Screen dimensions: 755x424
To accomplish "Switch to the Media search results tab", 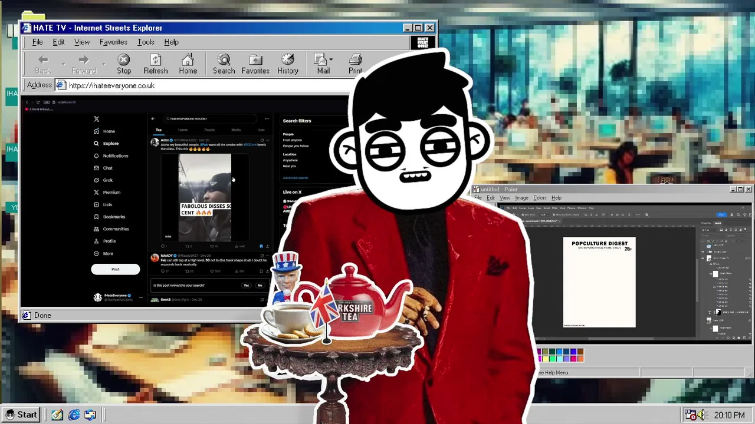I will [236, 130].
